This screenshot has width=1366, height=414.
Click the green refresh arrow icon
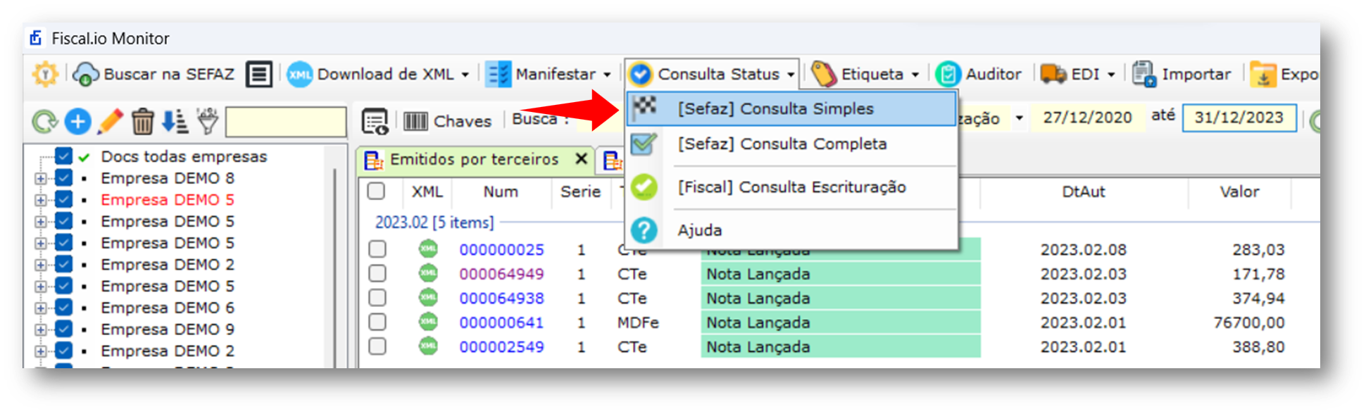[45, 122]
